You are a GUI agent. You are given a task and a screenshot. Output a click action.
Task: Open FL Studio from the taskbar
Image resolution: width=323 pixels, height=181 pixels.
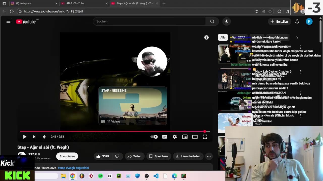[x=82, y=176]
